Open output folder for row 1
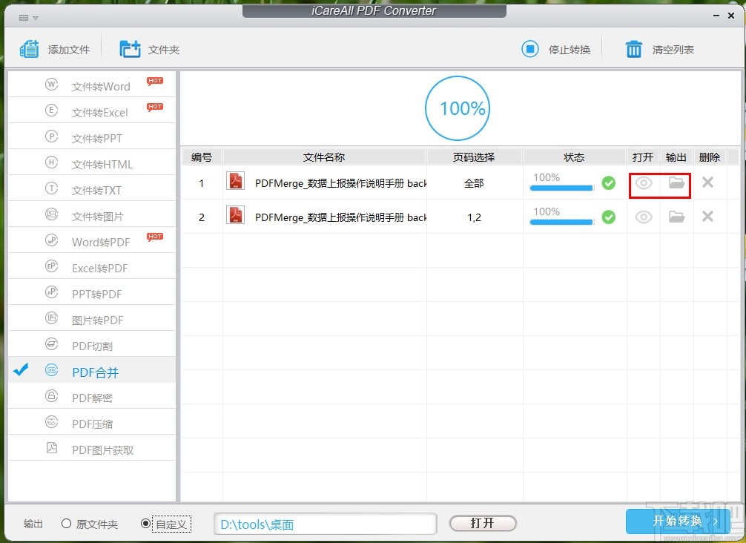This screenshot has height=543, width=746. pyautogui.click(x=676, y=182)
